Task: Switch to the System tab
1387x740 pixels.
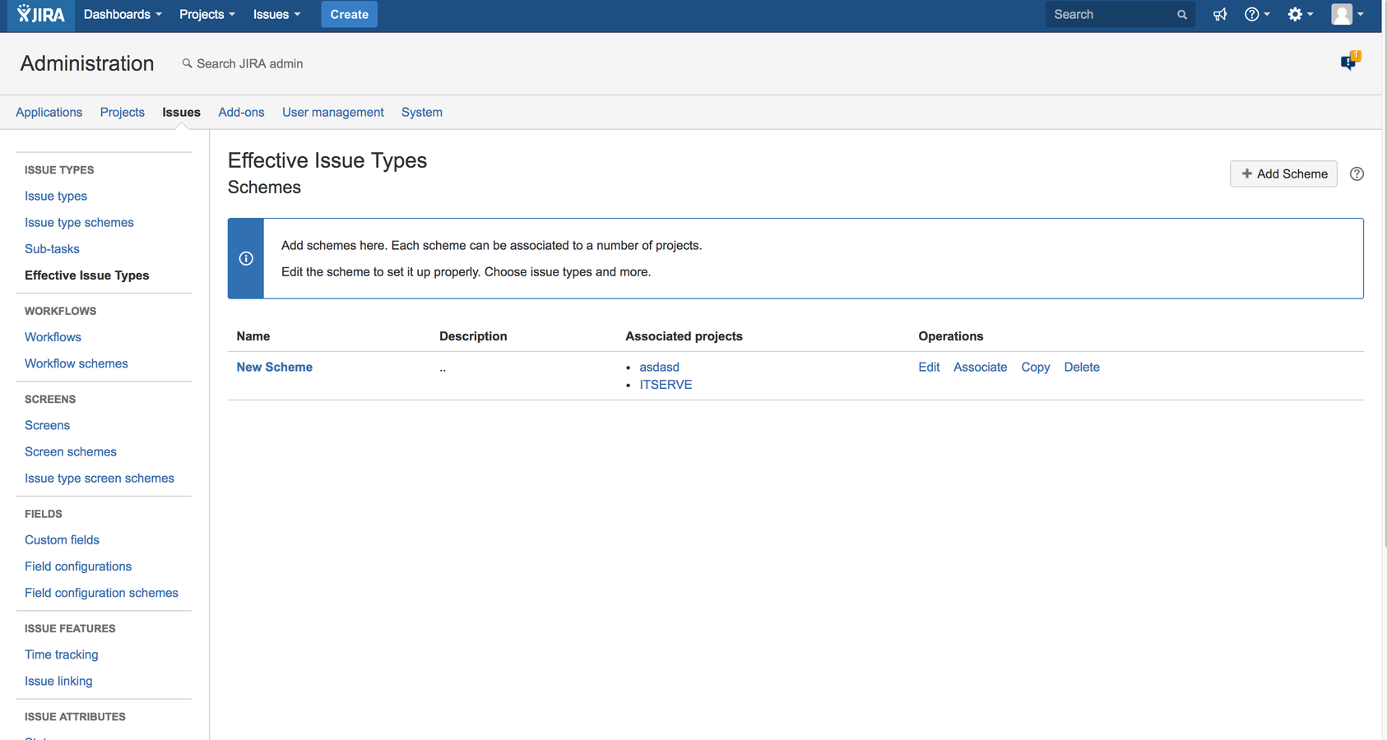Action: click(421, 112)
